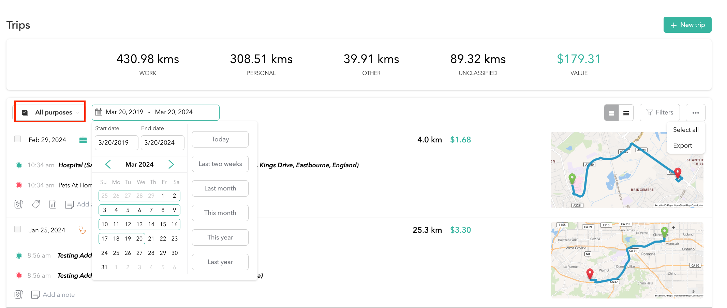Toggle the All purposes checkbox

click(24, 112)
